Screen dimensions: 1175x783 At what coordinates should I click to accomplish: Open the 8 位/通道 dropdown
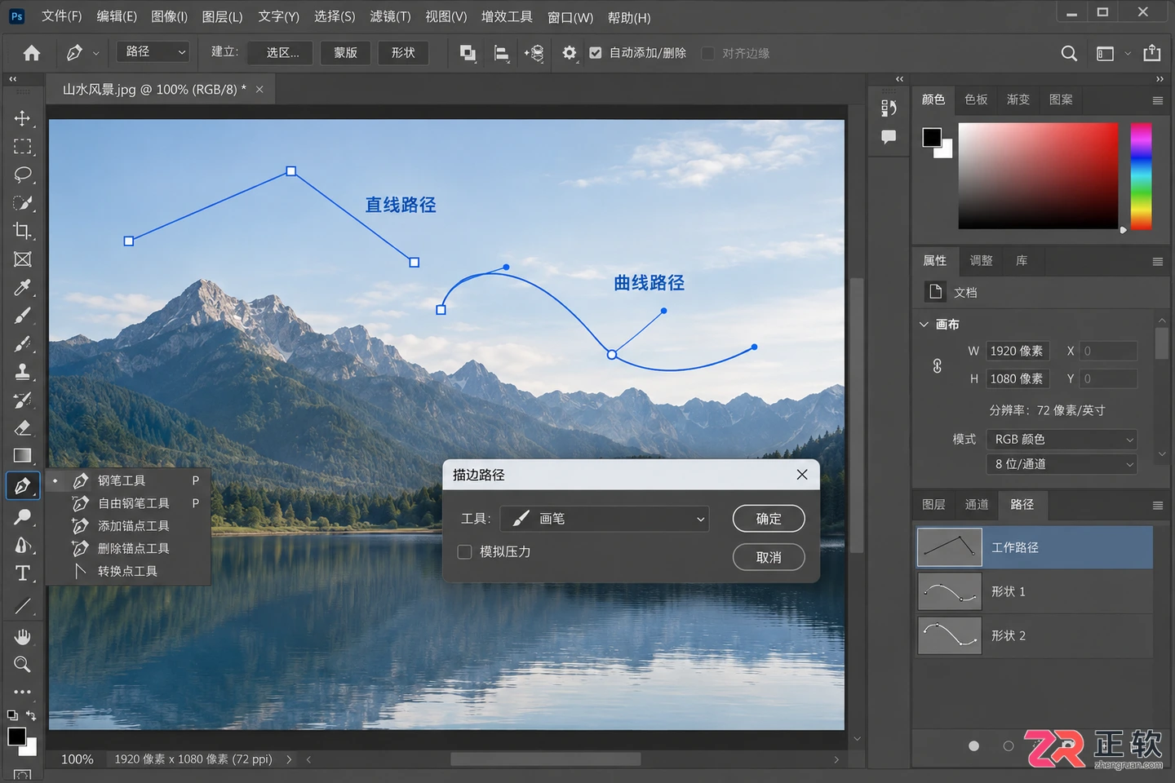pos(1062,464)
